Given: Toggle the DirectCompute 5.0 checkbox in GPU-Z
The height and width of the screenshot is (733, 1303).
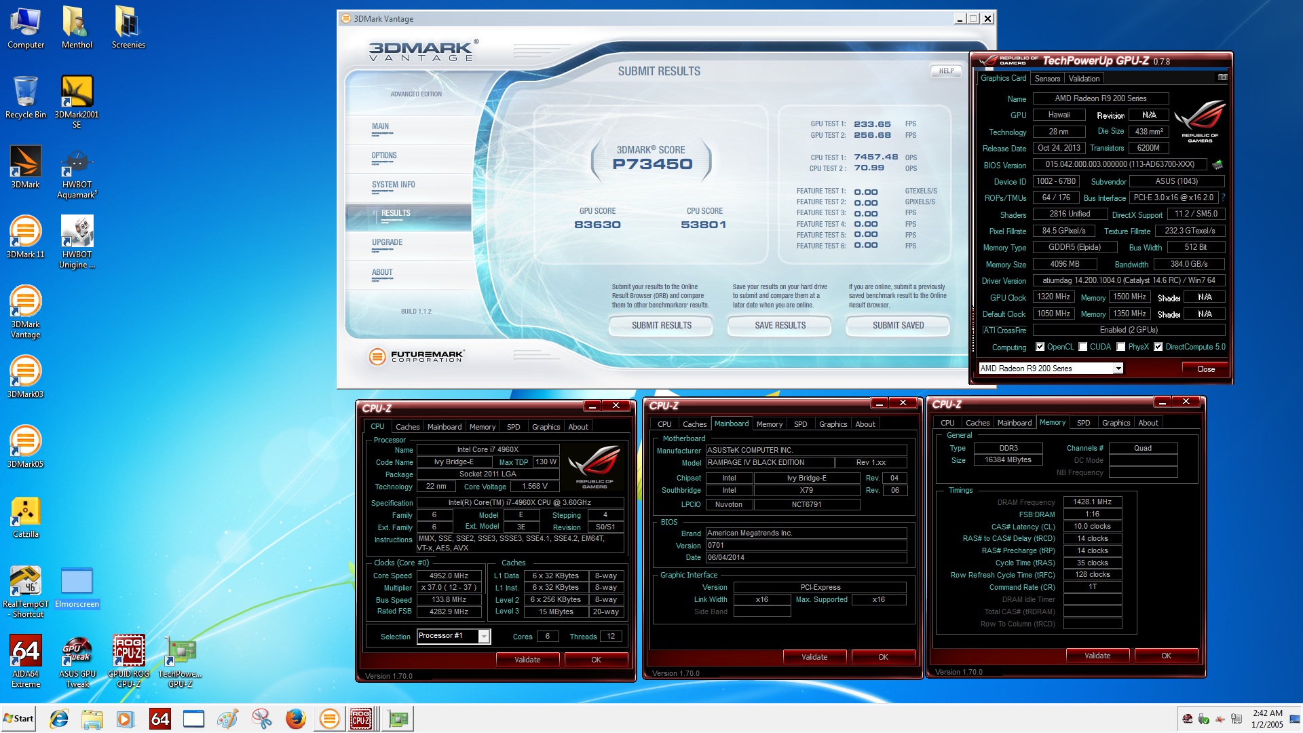Looking at the screenshot, I should (1158, 347).
